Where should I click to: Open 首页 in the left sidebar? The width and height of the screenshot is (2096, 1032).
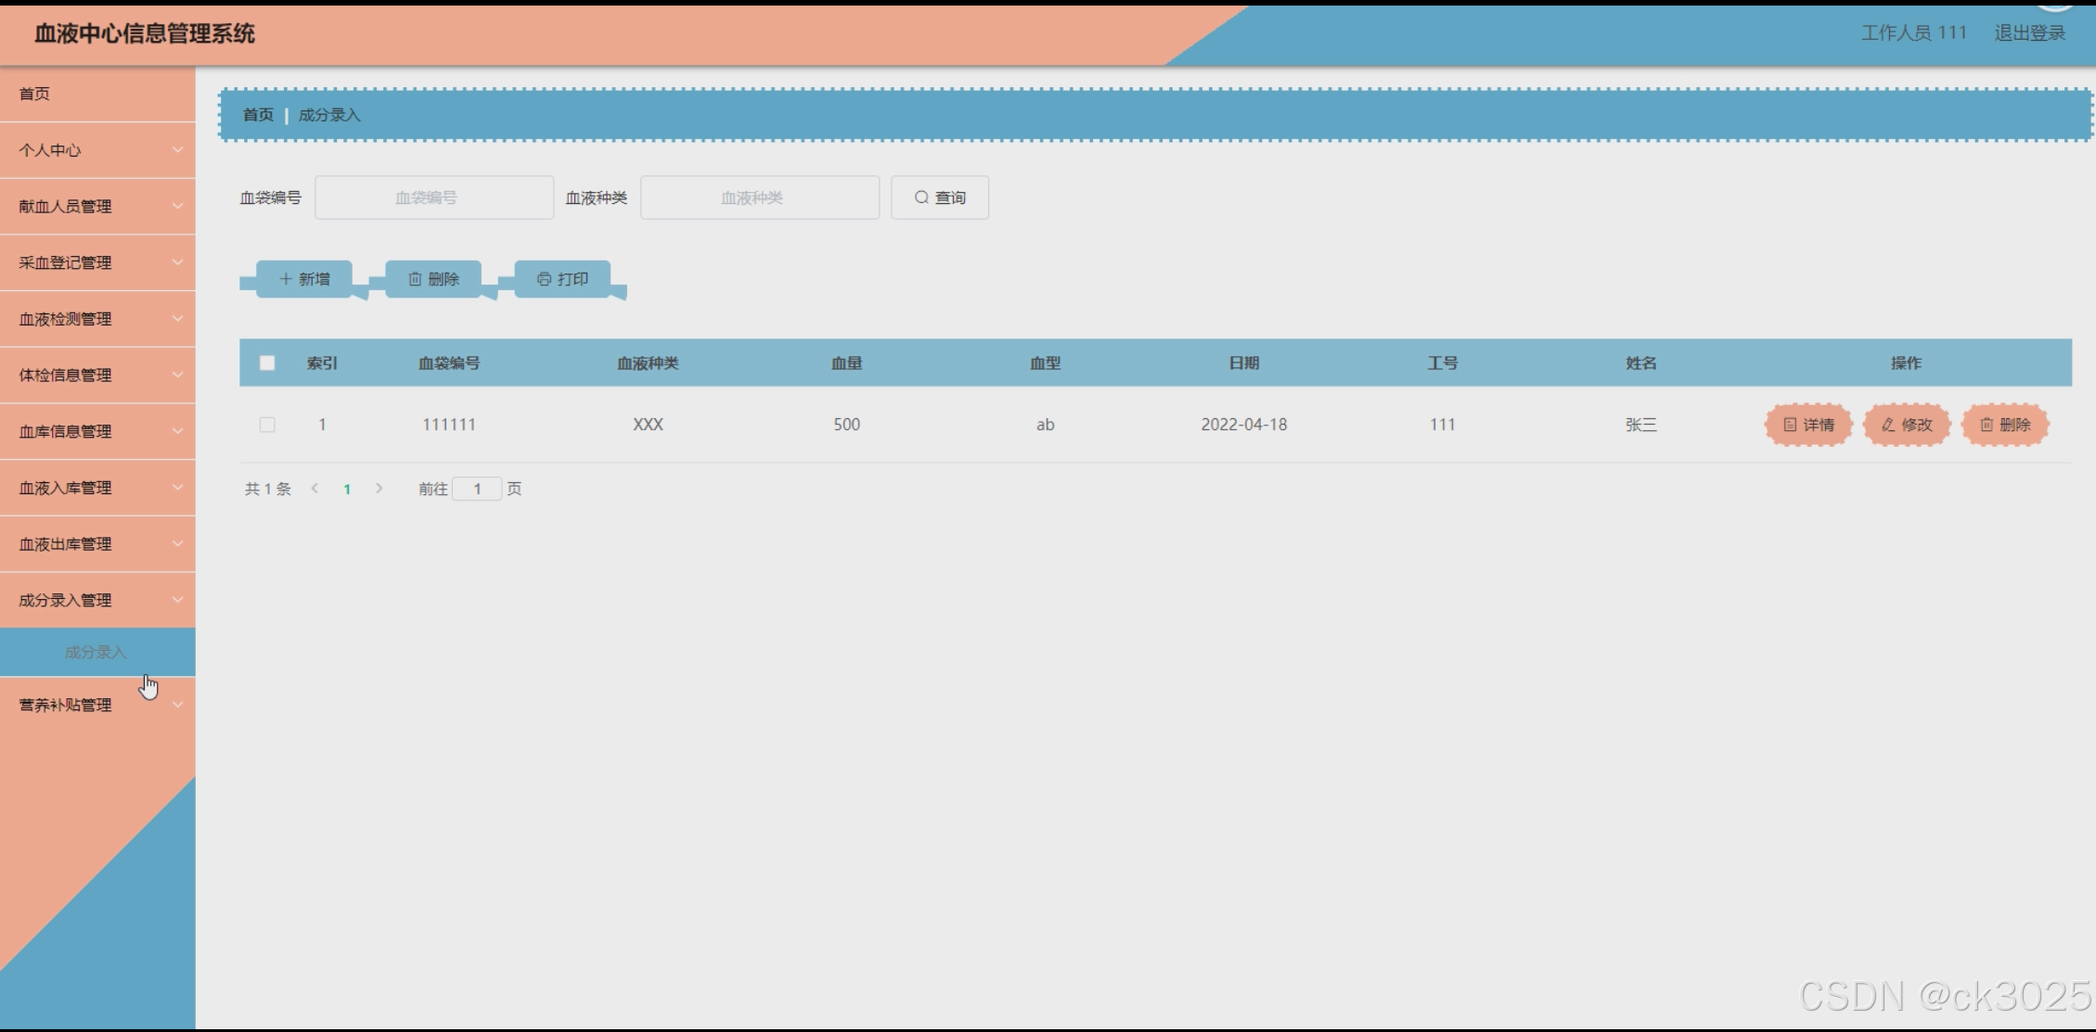point(35,94)
